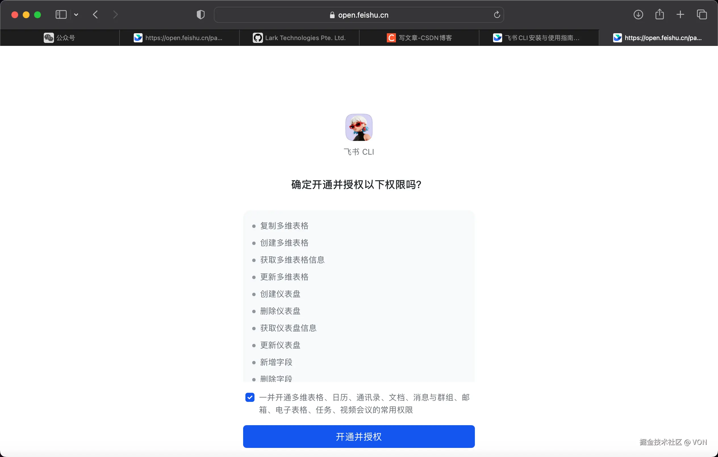Open the sidebar chevron dropdown
The height and width of the screenshot is (457, 718).
click(x=76, y=14)
